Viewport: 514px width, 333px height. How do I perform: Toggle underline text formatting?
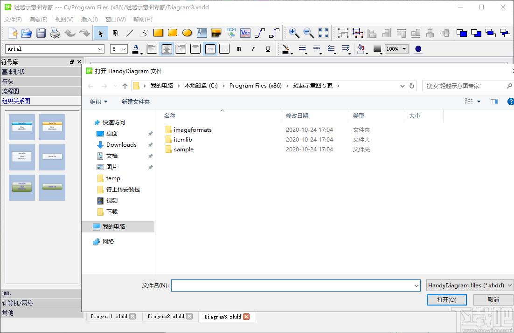point(268,49)
